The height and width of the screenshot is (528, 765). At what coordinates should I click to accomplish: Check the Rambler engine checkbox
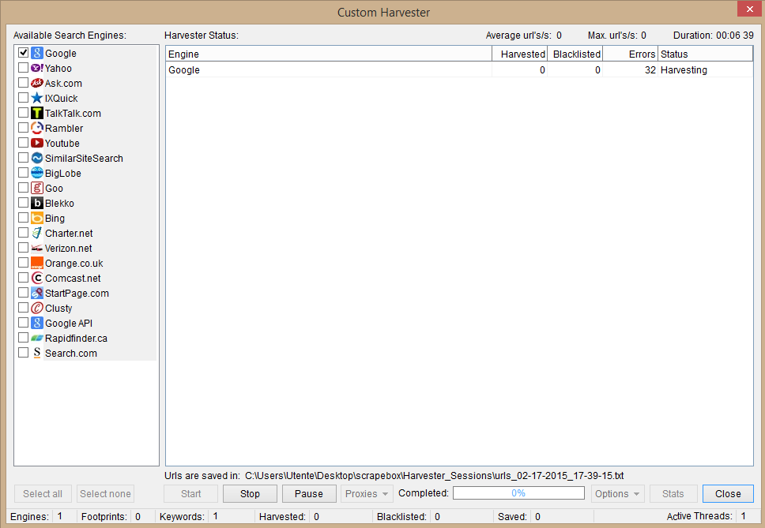pos(23,128)
